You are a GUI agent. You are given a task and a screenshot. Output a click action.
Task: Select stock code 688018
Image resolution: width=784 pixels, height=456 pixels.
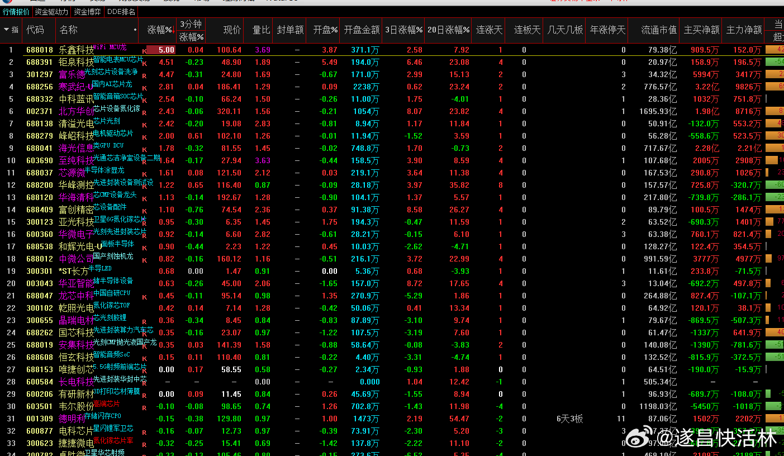40,50
